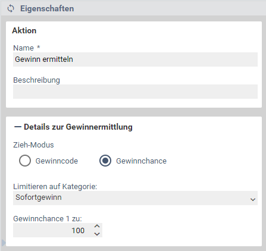The height and width of the screenshot is (251, 266).
Task: Click the Aktion section heading
Action: 24,31
